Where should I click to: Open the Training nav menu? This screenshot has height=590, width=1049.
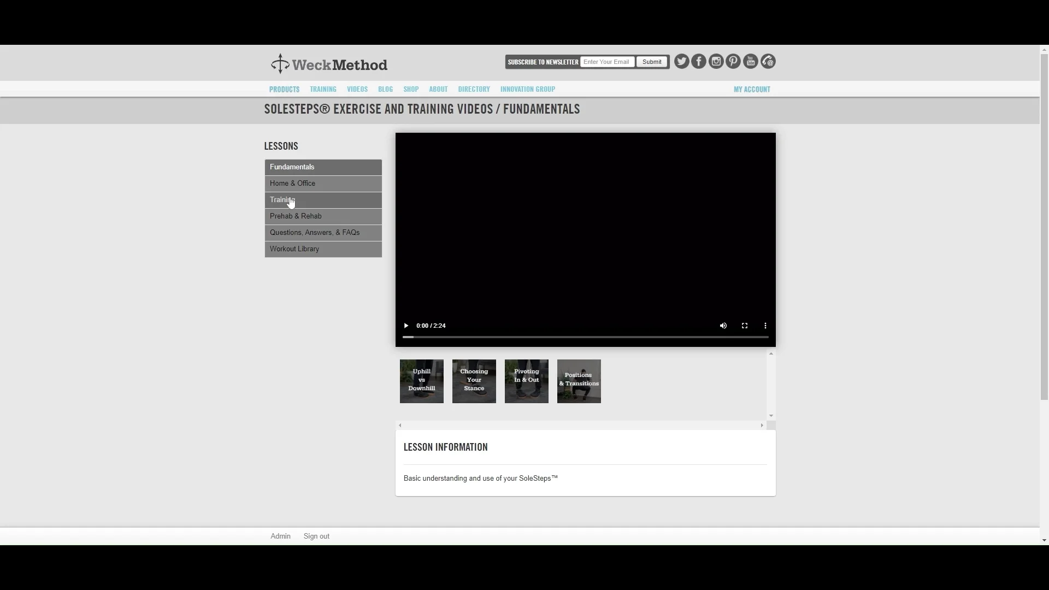coord(323,89)
